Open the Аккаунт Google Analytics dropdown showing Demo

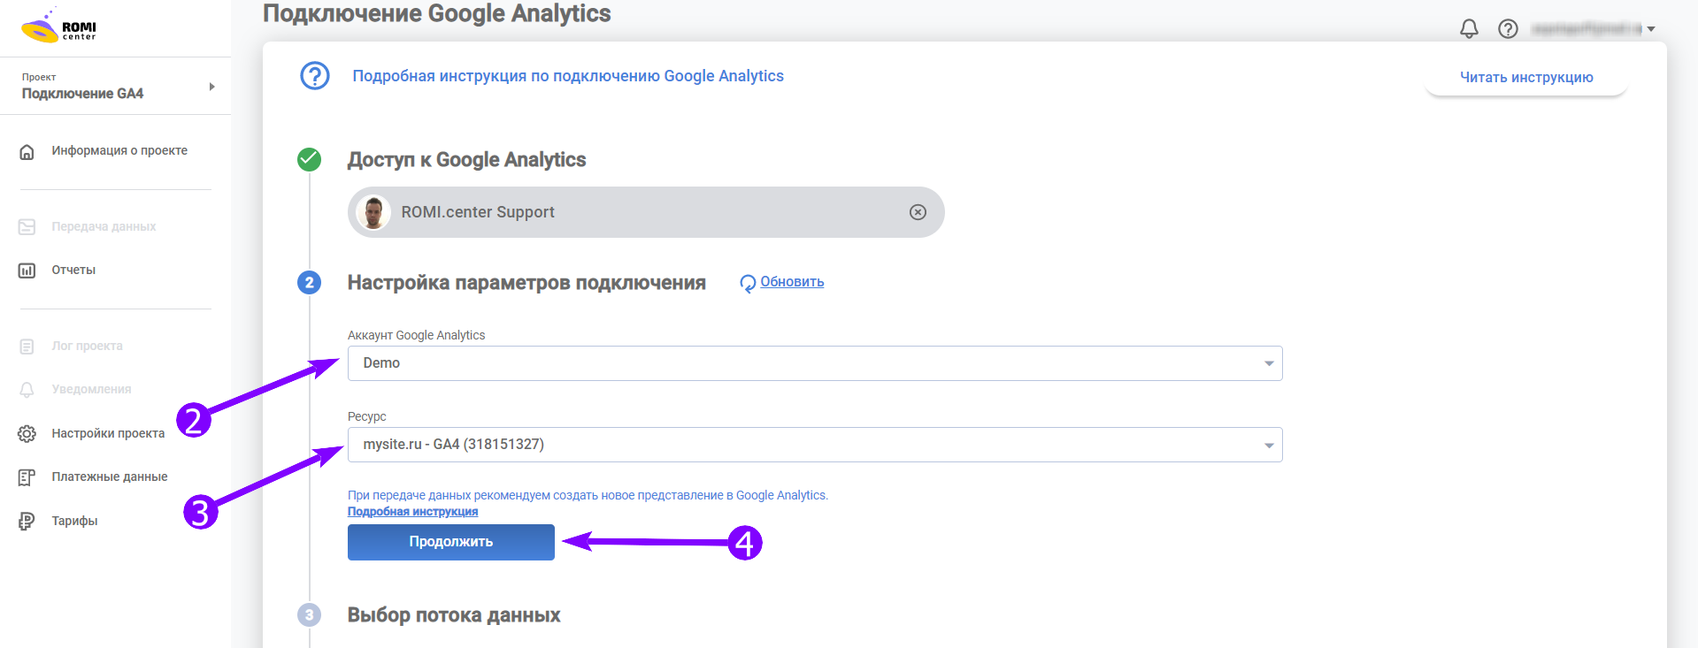pyautogui.click(x=815, y=363)
